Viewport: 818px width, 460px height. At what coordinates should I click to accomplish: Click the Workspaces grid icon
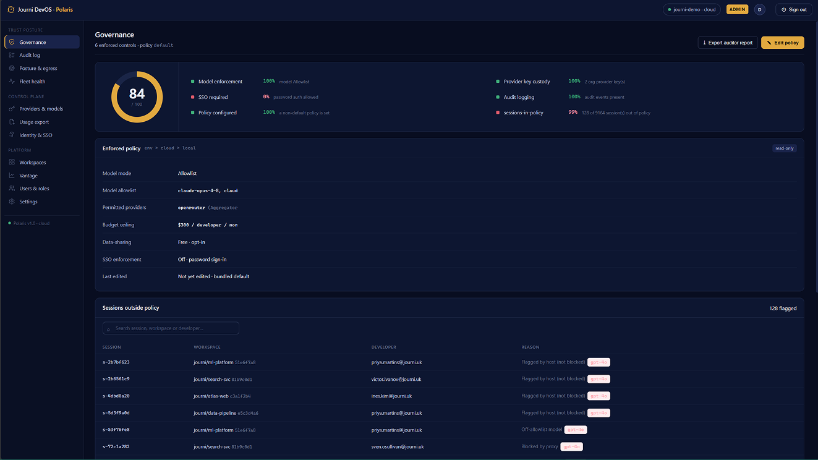click(x=12, y=162)
